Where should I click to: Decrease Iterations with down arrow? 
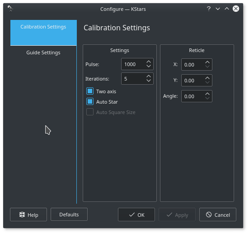pos(149,81)
